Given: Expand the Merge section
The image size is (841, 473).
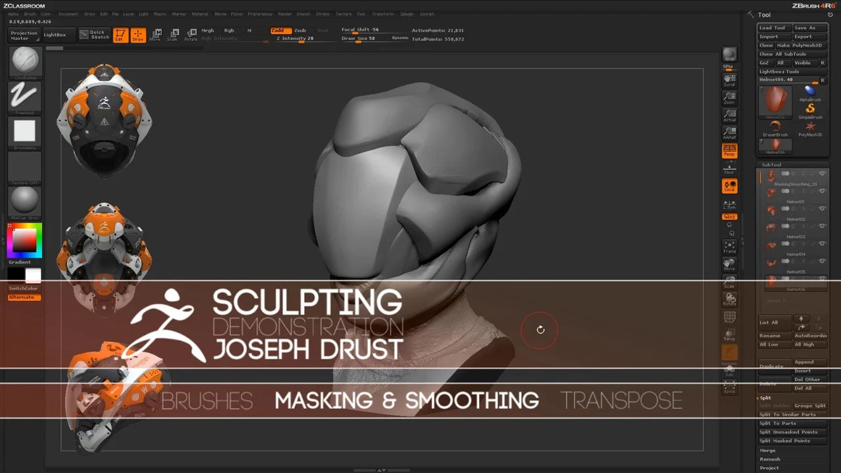Looking at the screenshot, I should tap(767, 451).
